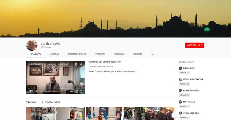This screenshot has height=120, width=231.
Task: Open video player settings gear
Action: coord(71,91)
